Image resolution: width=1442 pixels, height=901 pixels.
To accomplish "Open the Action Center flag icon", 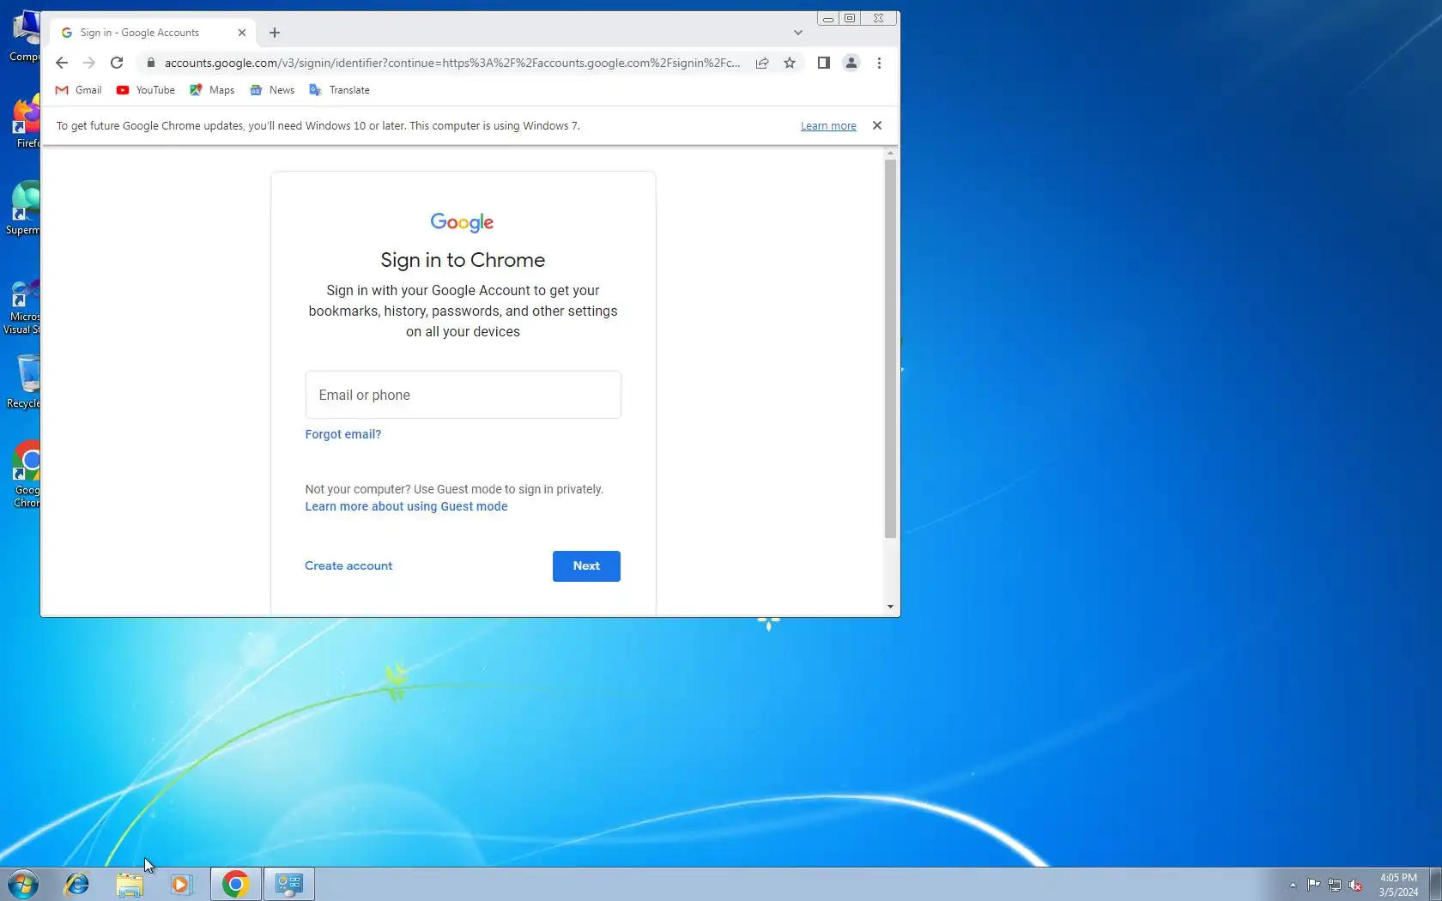I will [1314, 885].
